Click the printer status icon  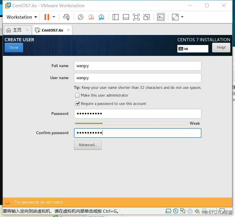[x=190, y=211]
